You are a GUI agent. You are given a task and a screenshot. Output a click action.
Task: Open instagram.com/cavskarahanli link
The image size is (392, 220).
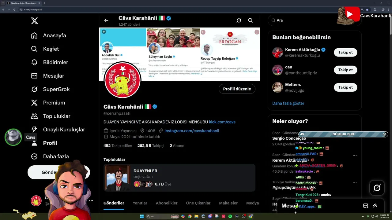coord(192,131)
